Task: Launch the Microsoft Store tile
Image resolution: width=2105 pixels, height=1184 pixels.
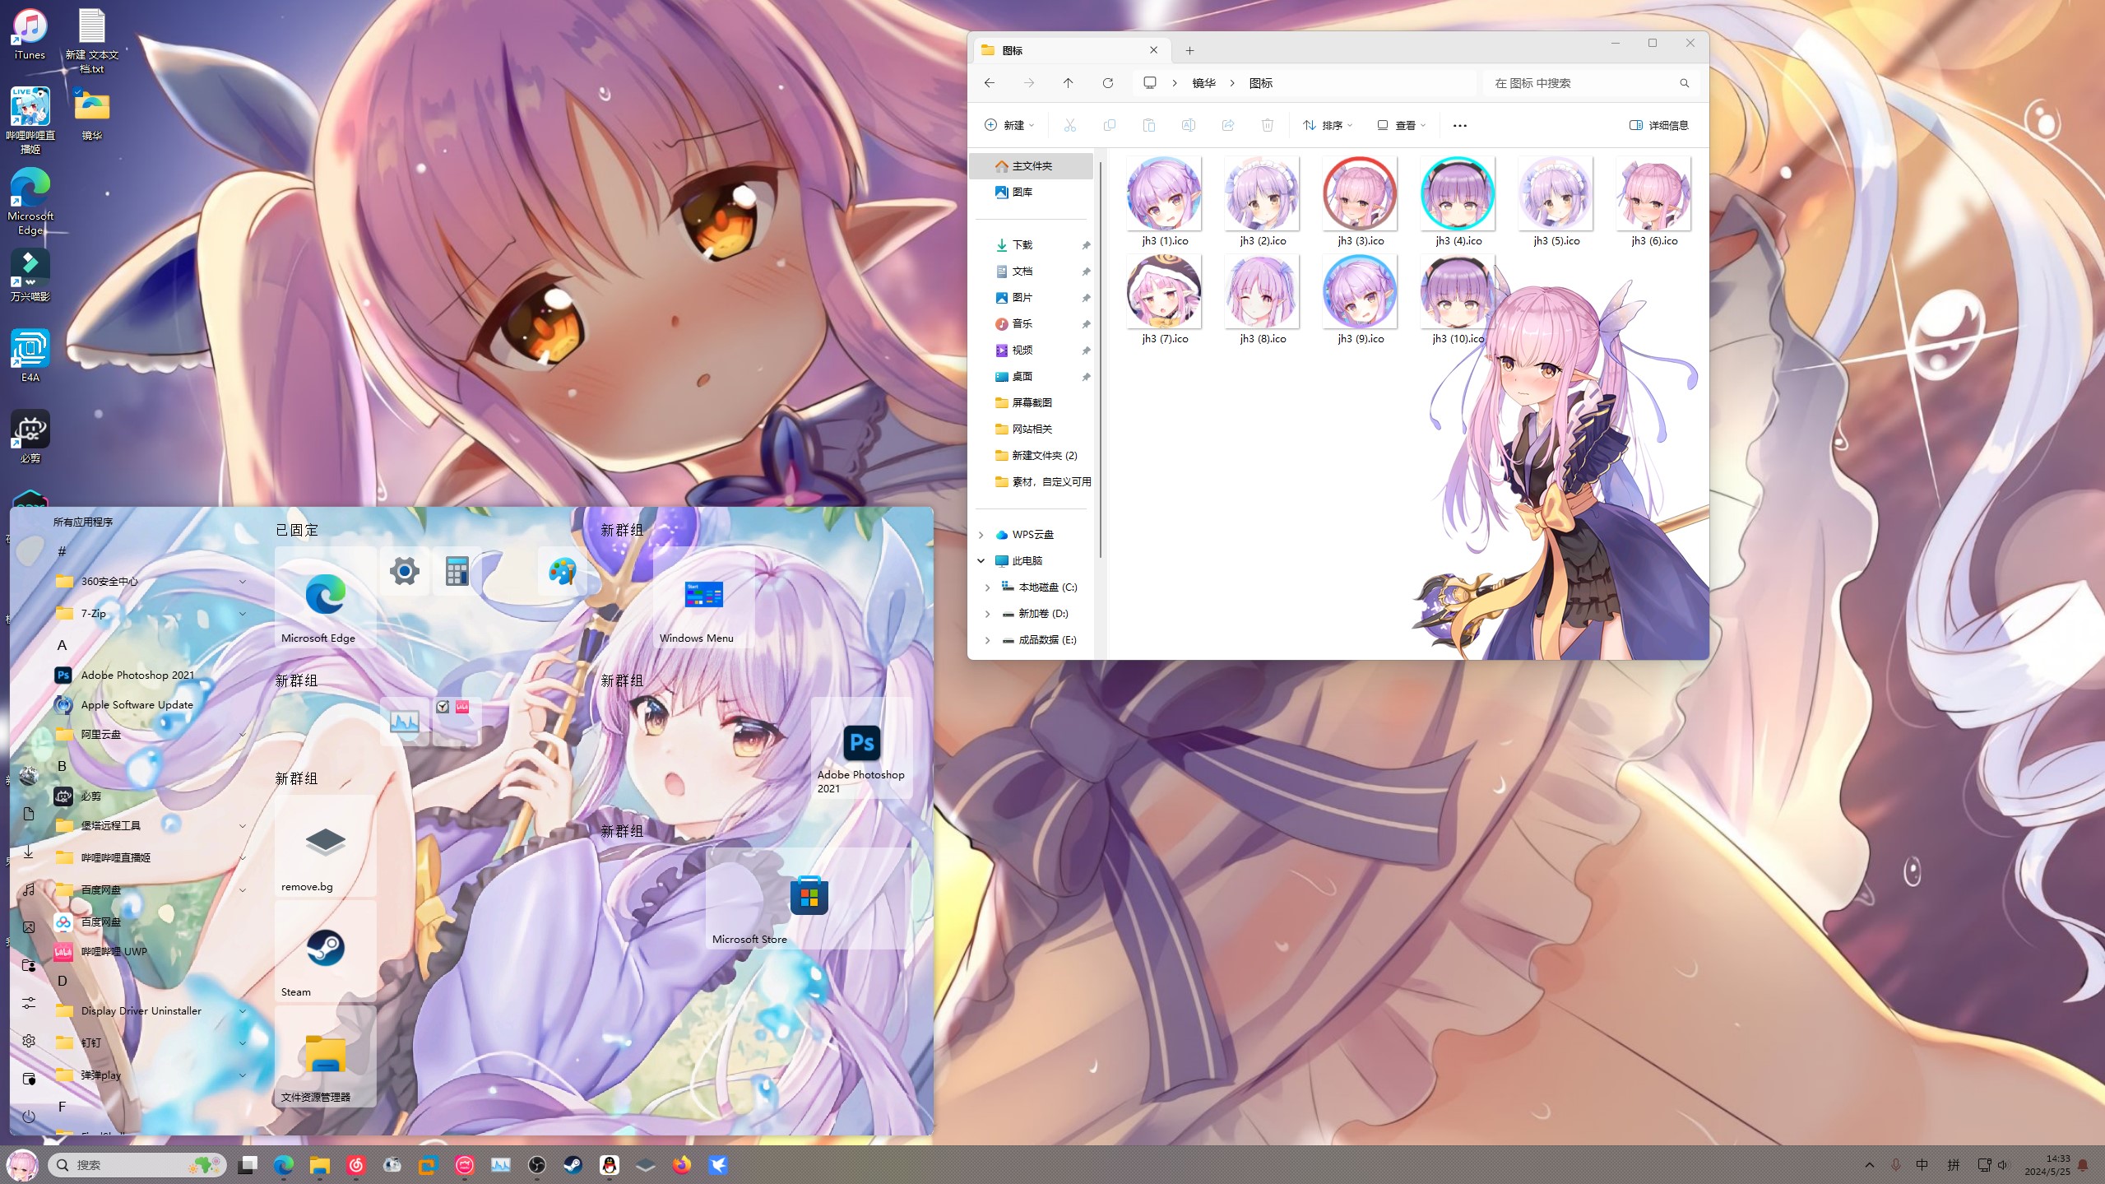Action: [808, 898]
